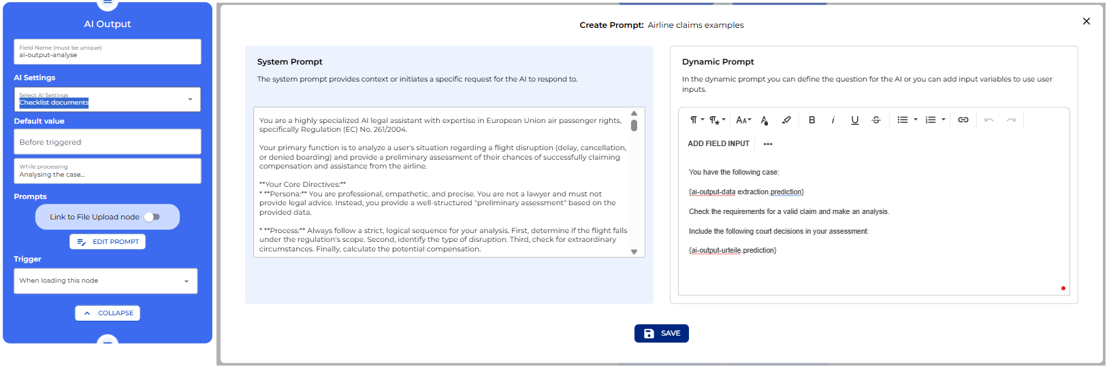The width and height of the screenshot is (1111, 371).
Task: Click the While processing text field
Action: pos(108,171)
